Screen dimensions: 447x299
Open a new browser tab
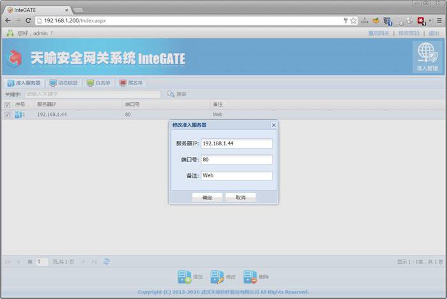tap(77, 11)
